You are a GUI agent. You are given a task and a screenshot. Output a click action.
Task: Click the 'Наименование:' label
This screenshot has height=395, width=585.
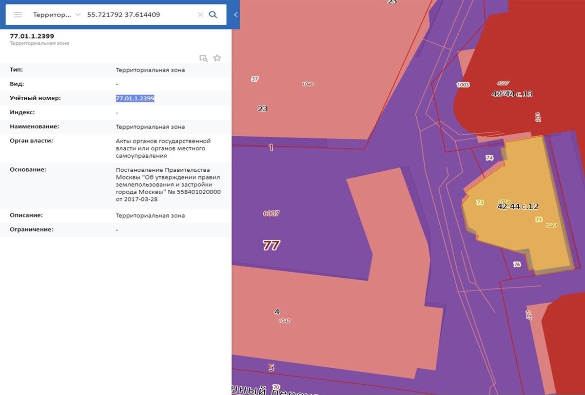tap(34, 126)
